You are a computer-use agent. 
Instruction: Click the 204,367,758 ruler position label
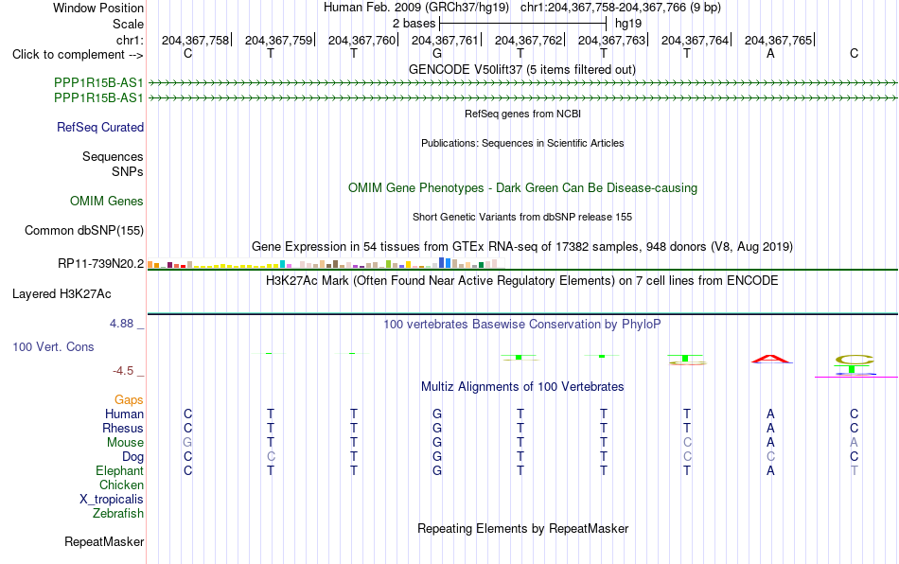(195, 40)
